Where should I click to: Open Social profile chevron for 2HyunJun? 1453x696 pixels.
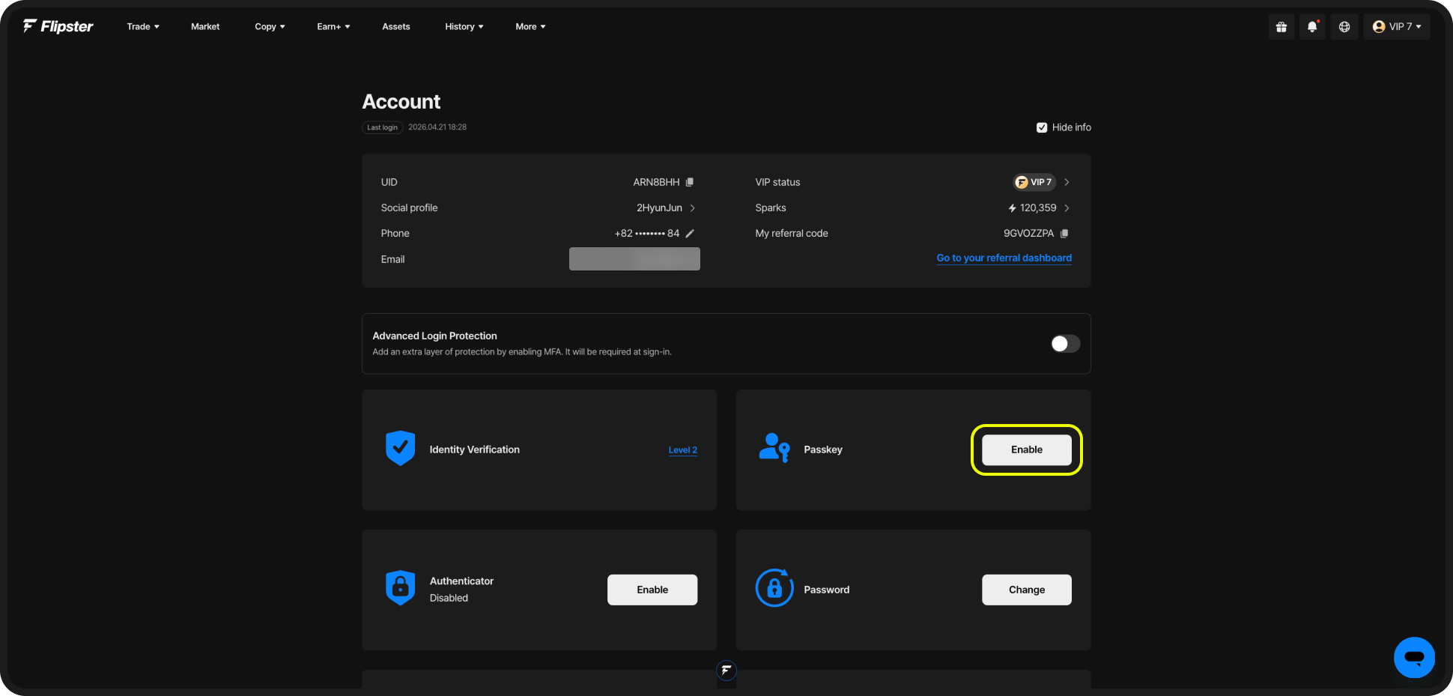pyautogui.click(x=692, y=208)
